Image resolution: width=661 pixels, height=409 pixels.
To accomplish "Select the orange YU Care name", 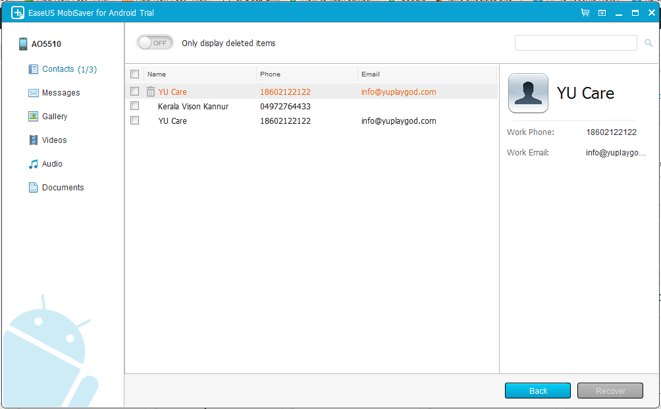I will click(172, 92).
